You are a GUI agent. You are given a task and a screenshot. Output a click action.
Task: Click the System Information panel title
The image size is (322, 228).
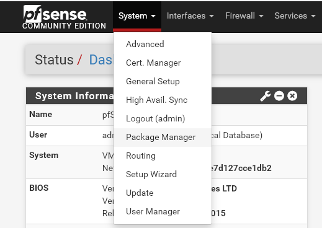tap(74, 96)
